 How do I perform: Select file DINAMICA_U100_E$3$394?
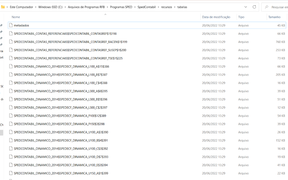(x=61, y=165)
